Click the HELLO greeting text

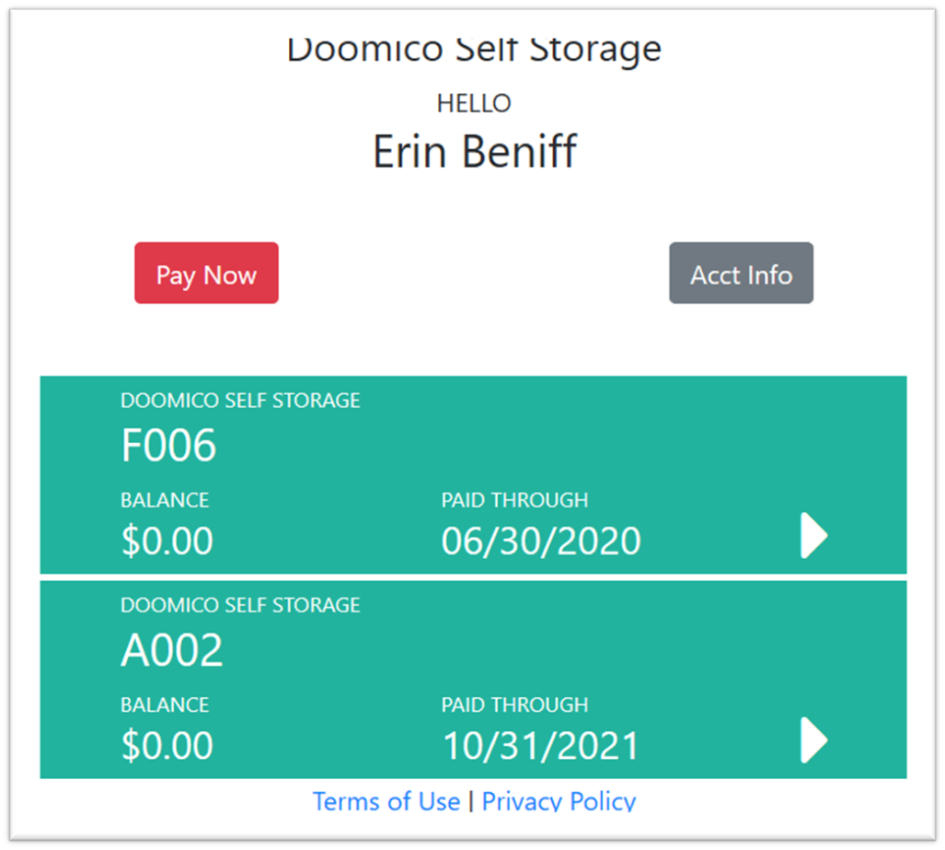(474, 103)
